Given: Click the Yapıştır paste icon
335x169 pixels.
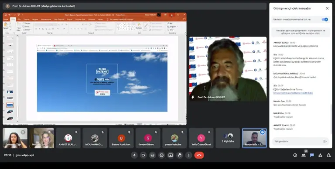Looking at the screenshot, I should click(6, 25).
